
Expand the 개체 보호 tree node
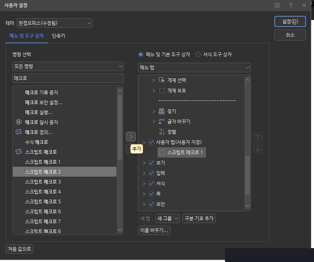click(x=153, y=91)
